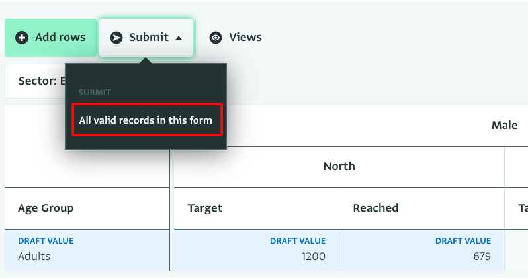Click the Male column group header
This screenshot has height=278, width=528.
click(504, 125)
